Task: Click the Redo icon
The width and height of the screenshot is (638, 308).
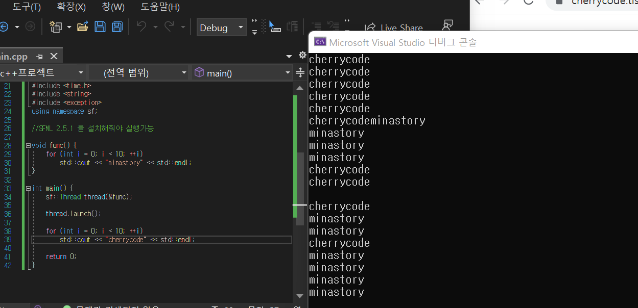Action: click(169, 27)
